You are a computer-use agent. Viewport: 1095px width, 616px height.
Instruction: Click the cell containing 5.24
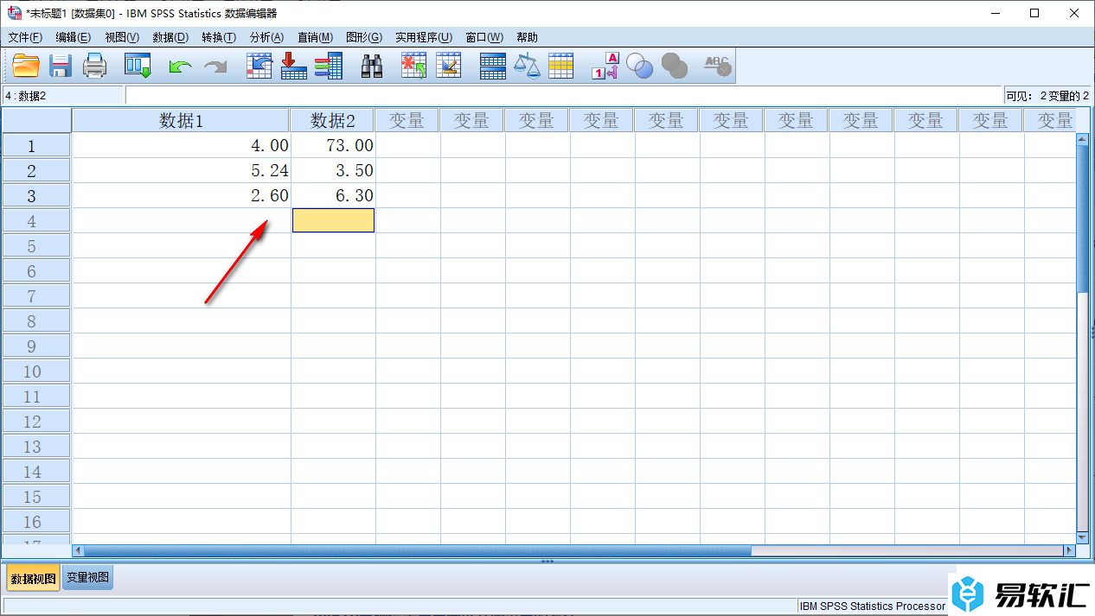click(x=182, y=171)
